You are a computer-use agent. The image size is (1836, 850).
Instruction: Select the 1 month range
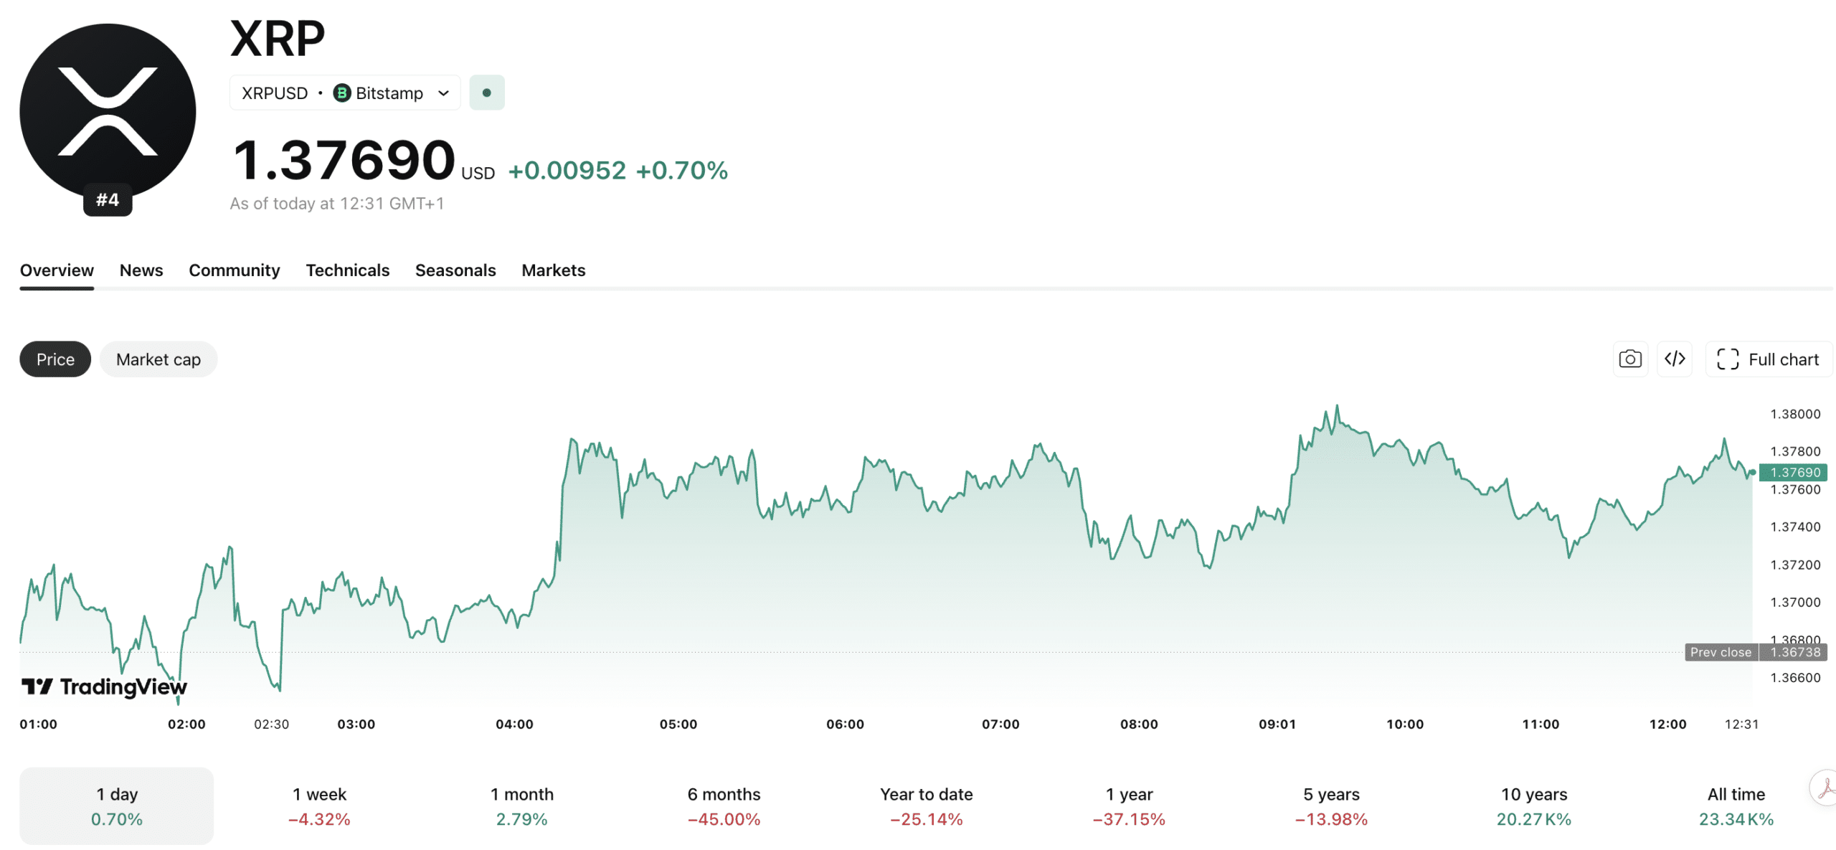point(522,806)
